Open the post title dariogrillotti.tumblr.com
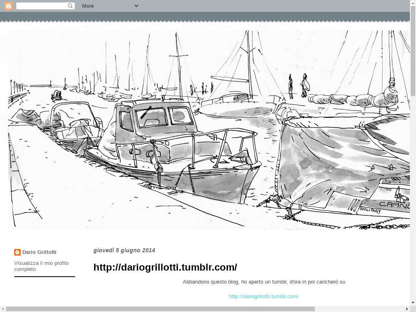Screen dimensions: 416x312 tap(165, 267)
